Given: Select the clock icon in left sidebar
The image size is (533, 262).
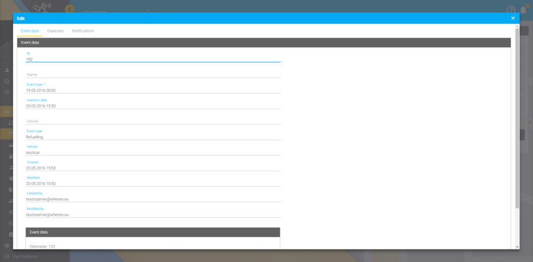Looking at the screenshot, I should click(7, 81).
